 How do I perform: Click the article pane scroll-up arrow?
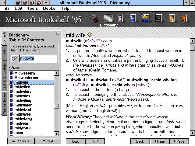(192, 41)
